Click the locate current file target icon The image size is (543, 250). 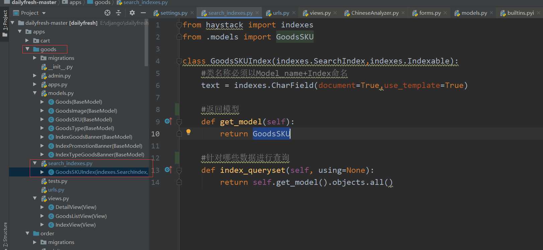(x=107, y=13)
